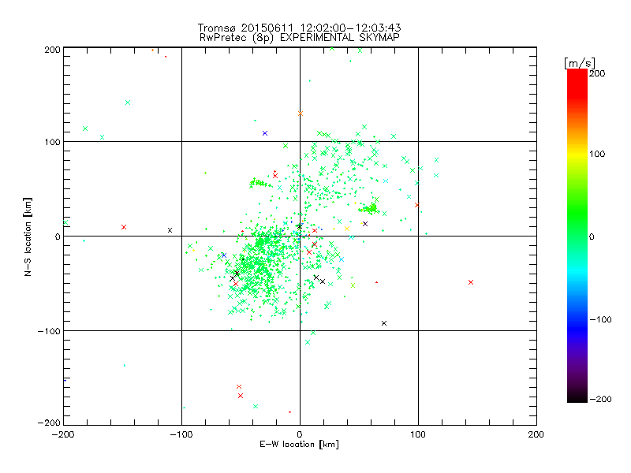The width and height of the screenshot is (631, 473).
Task: Pick the black bottom end of the color bar
Action: point(577,397)
